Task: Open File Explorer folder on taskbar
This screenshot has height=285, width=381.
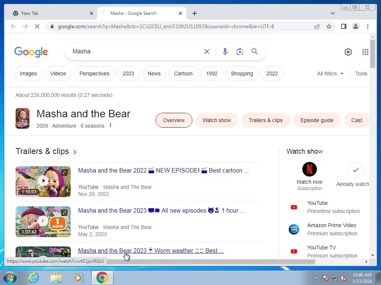Action: (56, 278)
